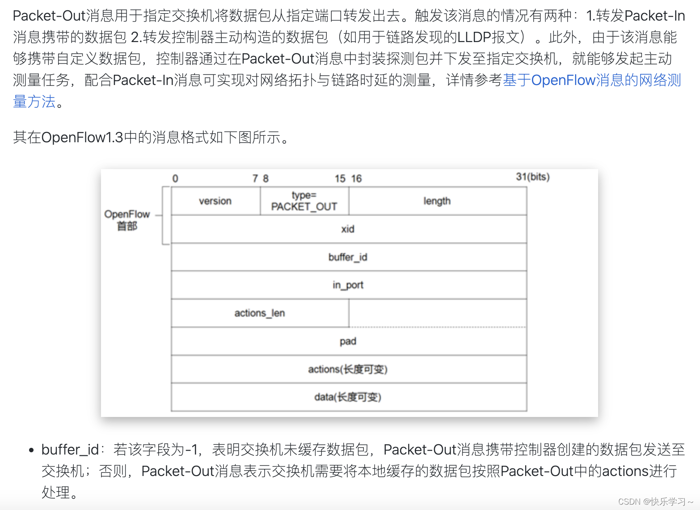Click the 'pad' row in the diagram
700x510 pixels.
[x=349, y=341]
